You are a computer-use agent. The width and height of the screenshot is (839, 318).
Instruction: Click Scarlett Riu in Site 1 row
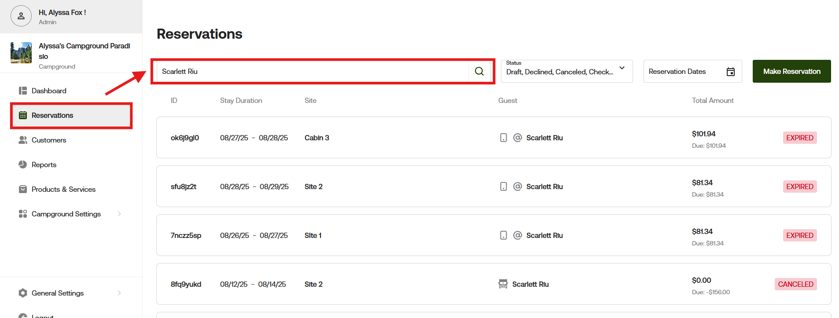click(x=545, y=235)
